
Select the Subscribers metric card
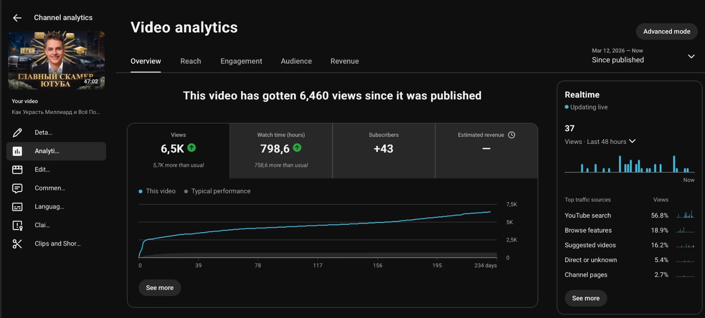[384, 151]
